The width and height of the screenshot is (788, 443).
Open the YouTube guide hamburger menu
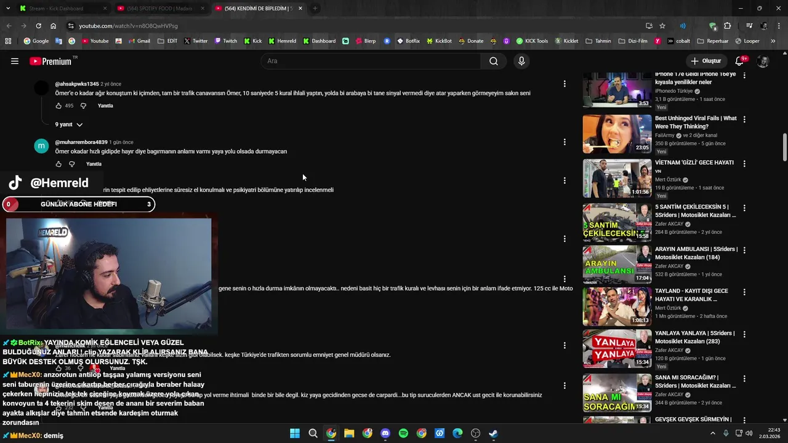(15, 61)
